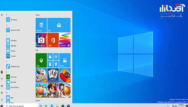This screenshot has height=107, width=188.
Task: Click the 'A' letter header
Action: (7, 25)
